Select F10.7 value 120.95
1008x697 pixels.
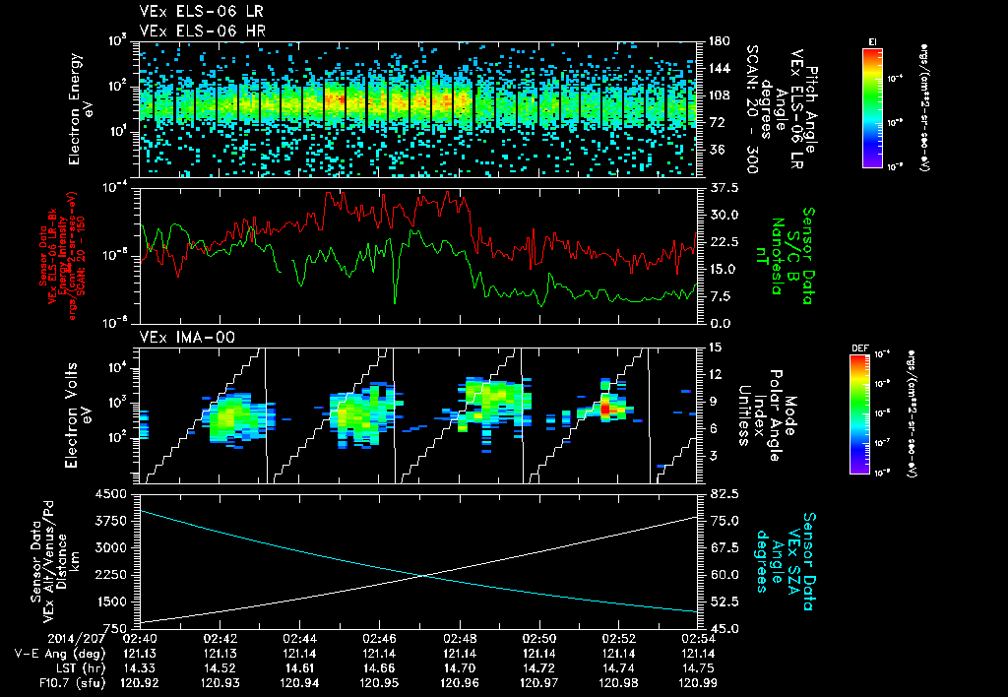[x=379, y=683]
